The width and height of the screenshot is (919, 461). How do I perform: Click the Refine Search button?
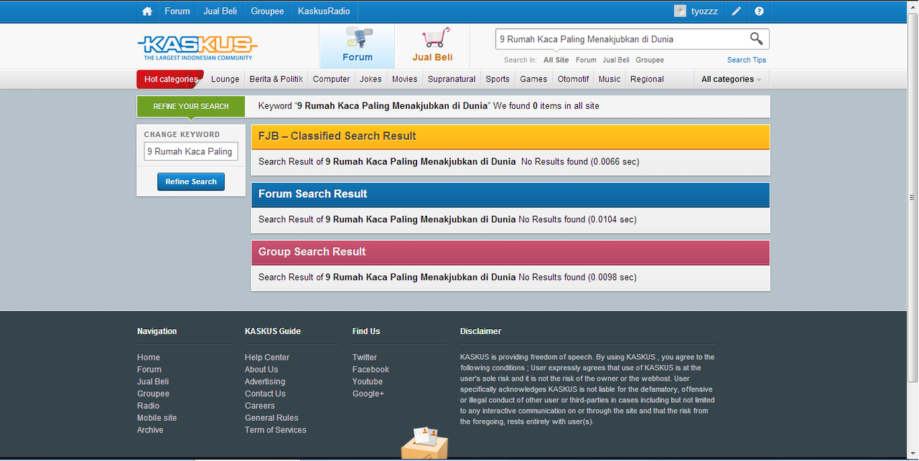click(191, 182)
